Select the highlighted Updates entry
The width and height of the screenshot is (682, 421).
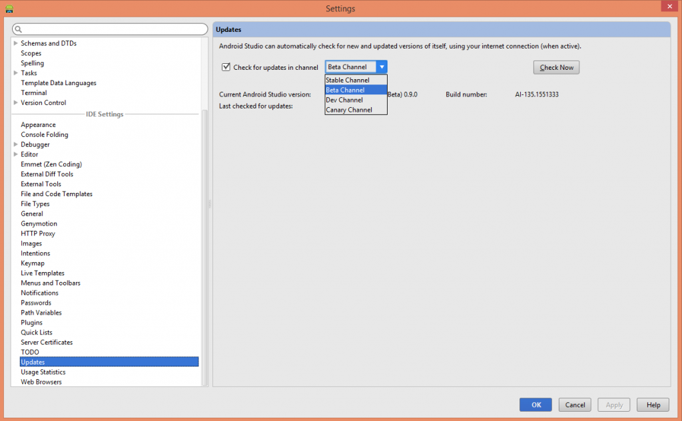pyautogui.click(x=109, y=362)
